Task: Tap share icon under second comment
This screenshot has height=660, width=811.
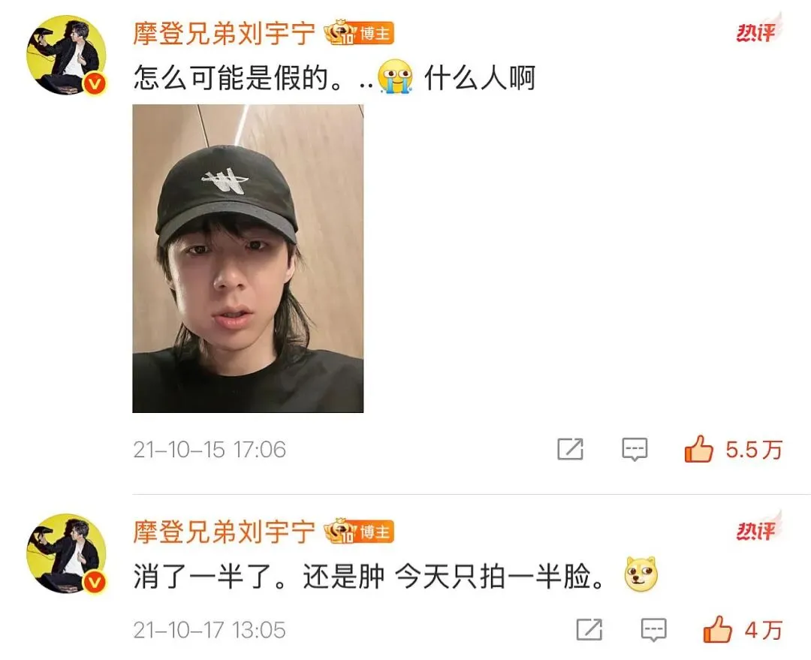Action: (x=589, y=629)
